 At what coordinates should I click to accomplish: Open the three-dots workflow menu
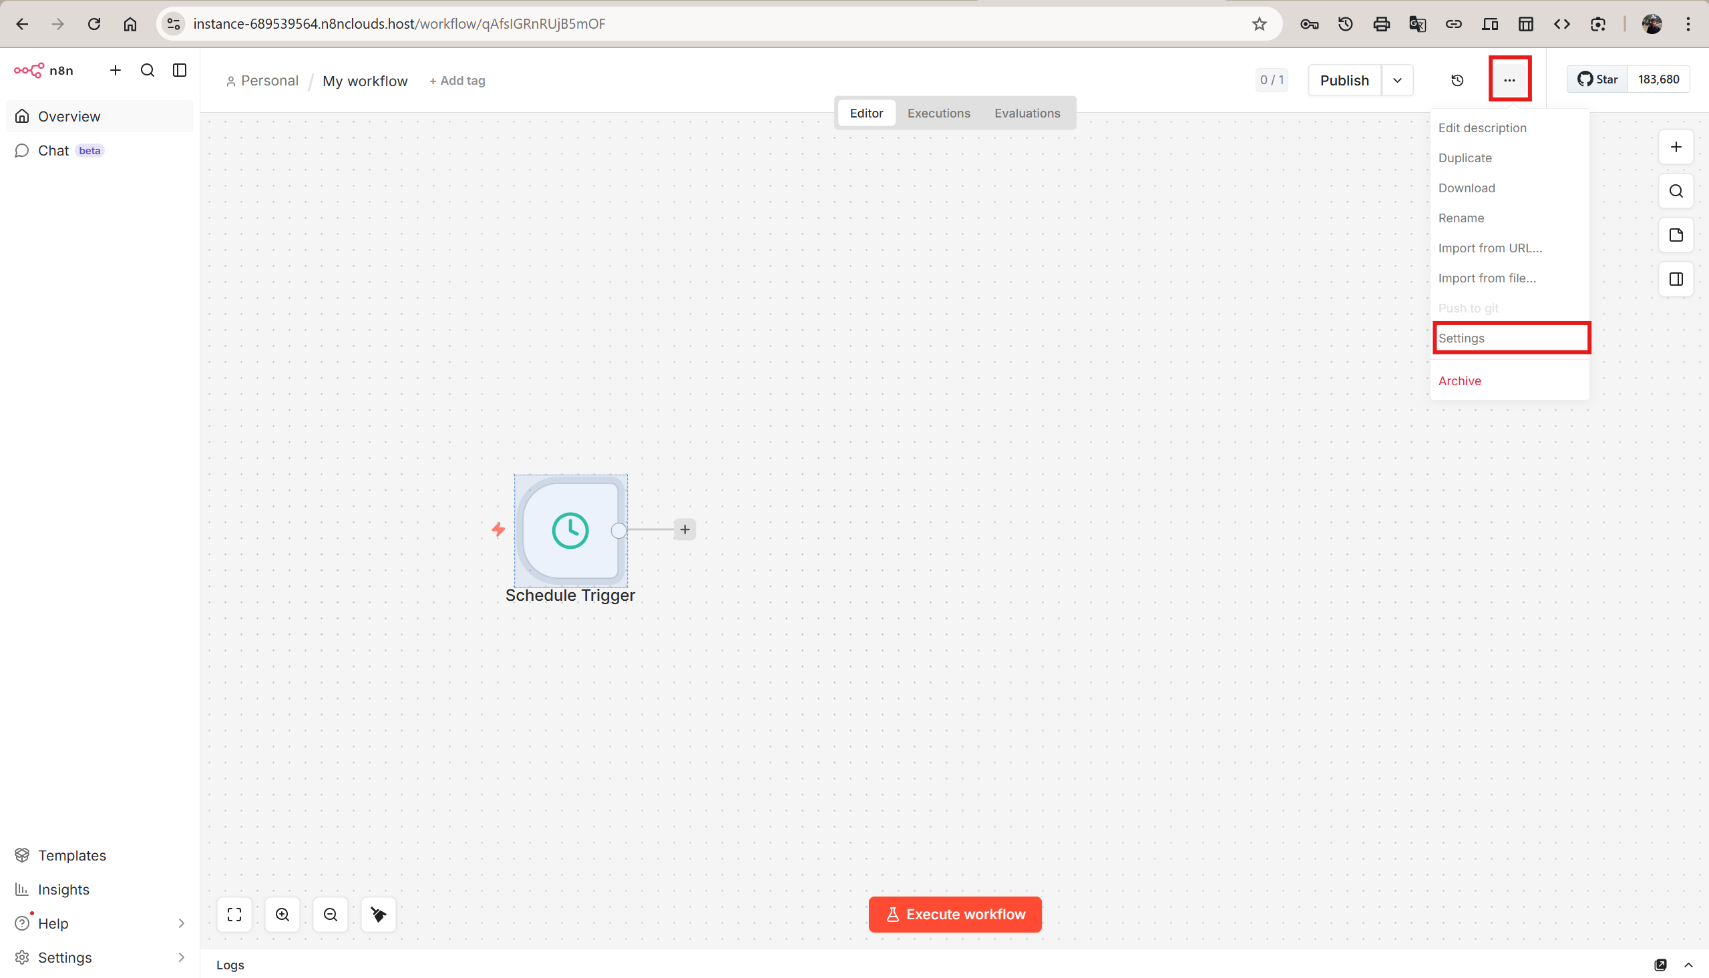point(1509,80)
